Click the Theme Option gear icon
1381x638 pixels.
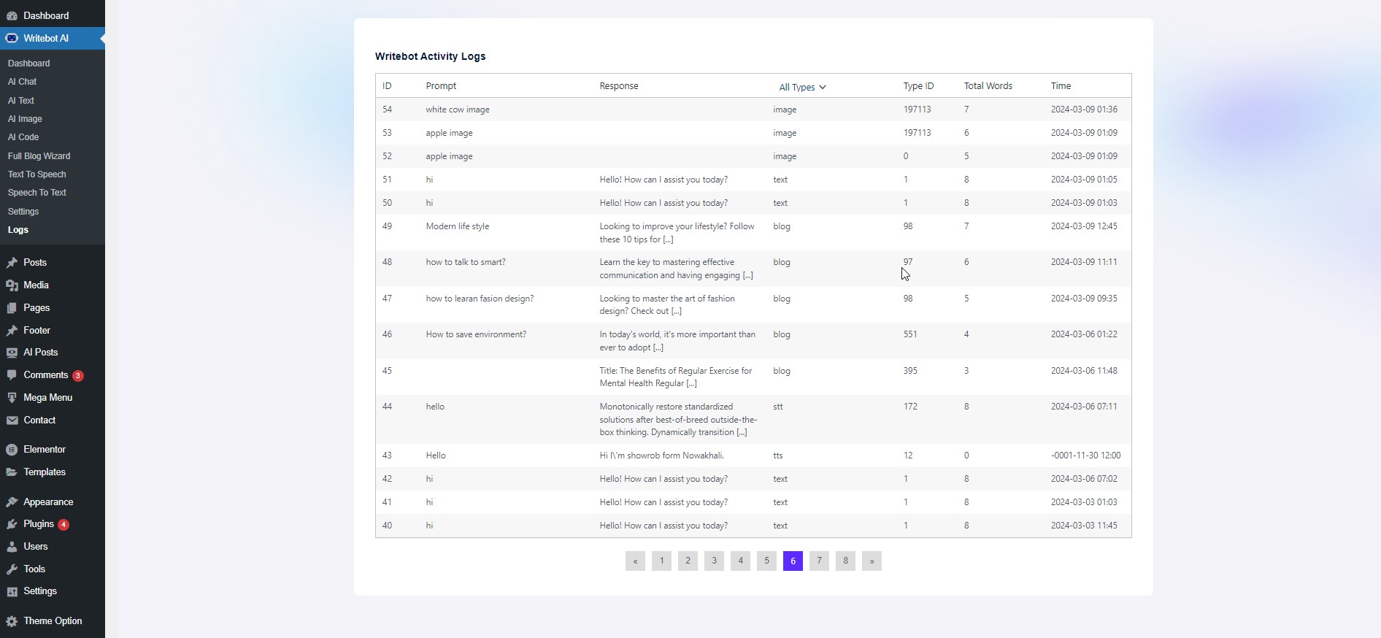pos(12,621)
